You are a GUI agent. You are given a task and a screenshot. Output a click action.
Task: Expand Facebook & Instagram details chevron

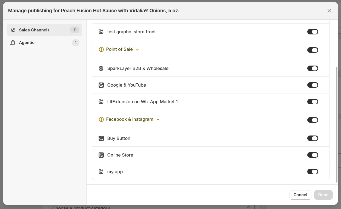[158, 119]
